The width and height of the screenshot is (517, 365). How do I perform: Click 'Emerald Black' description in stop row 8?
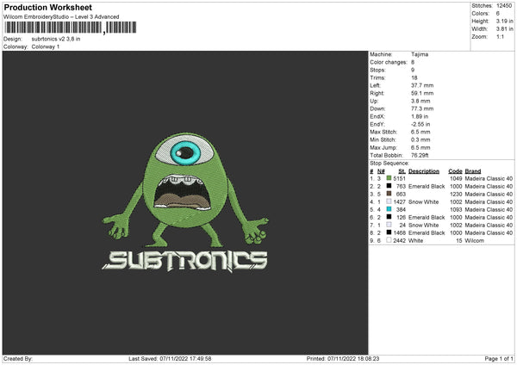(x=427, y=233)
